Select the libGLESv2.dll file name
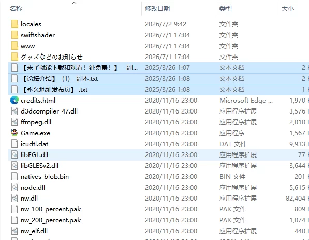The width and height of the screenshot is (309, 240). (40, 165)
